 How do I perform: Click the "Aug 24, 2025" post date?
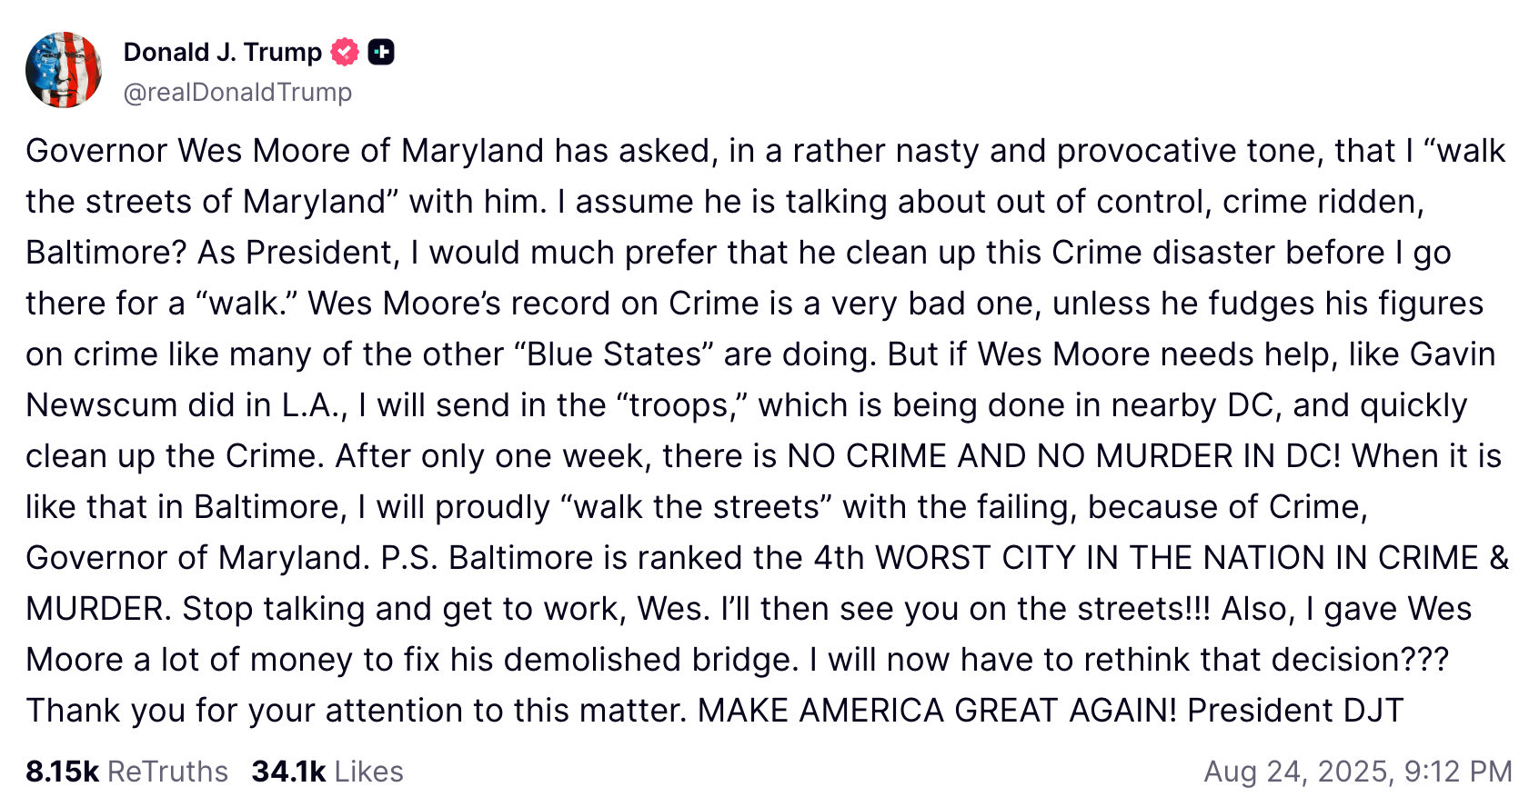pyautogui.click(x=1297, y=772)
